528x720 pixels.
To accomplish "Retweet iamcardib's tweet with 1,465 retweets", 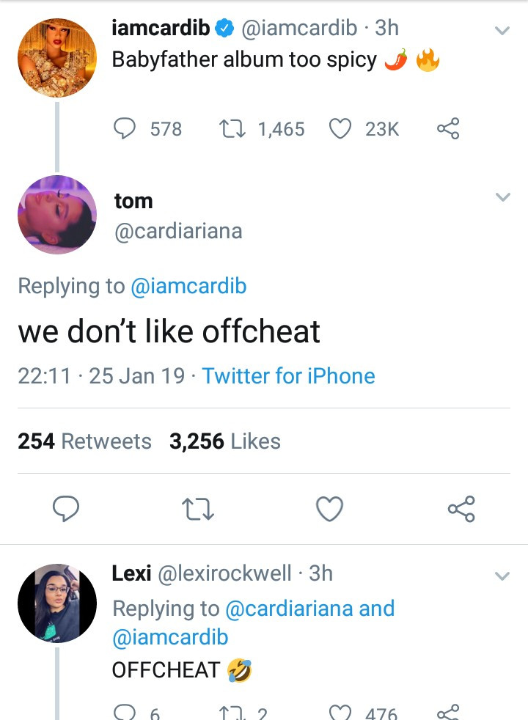I will click(234, 129).
